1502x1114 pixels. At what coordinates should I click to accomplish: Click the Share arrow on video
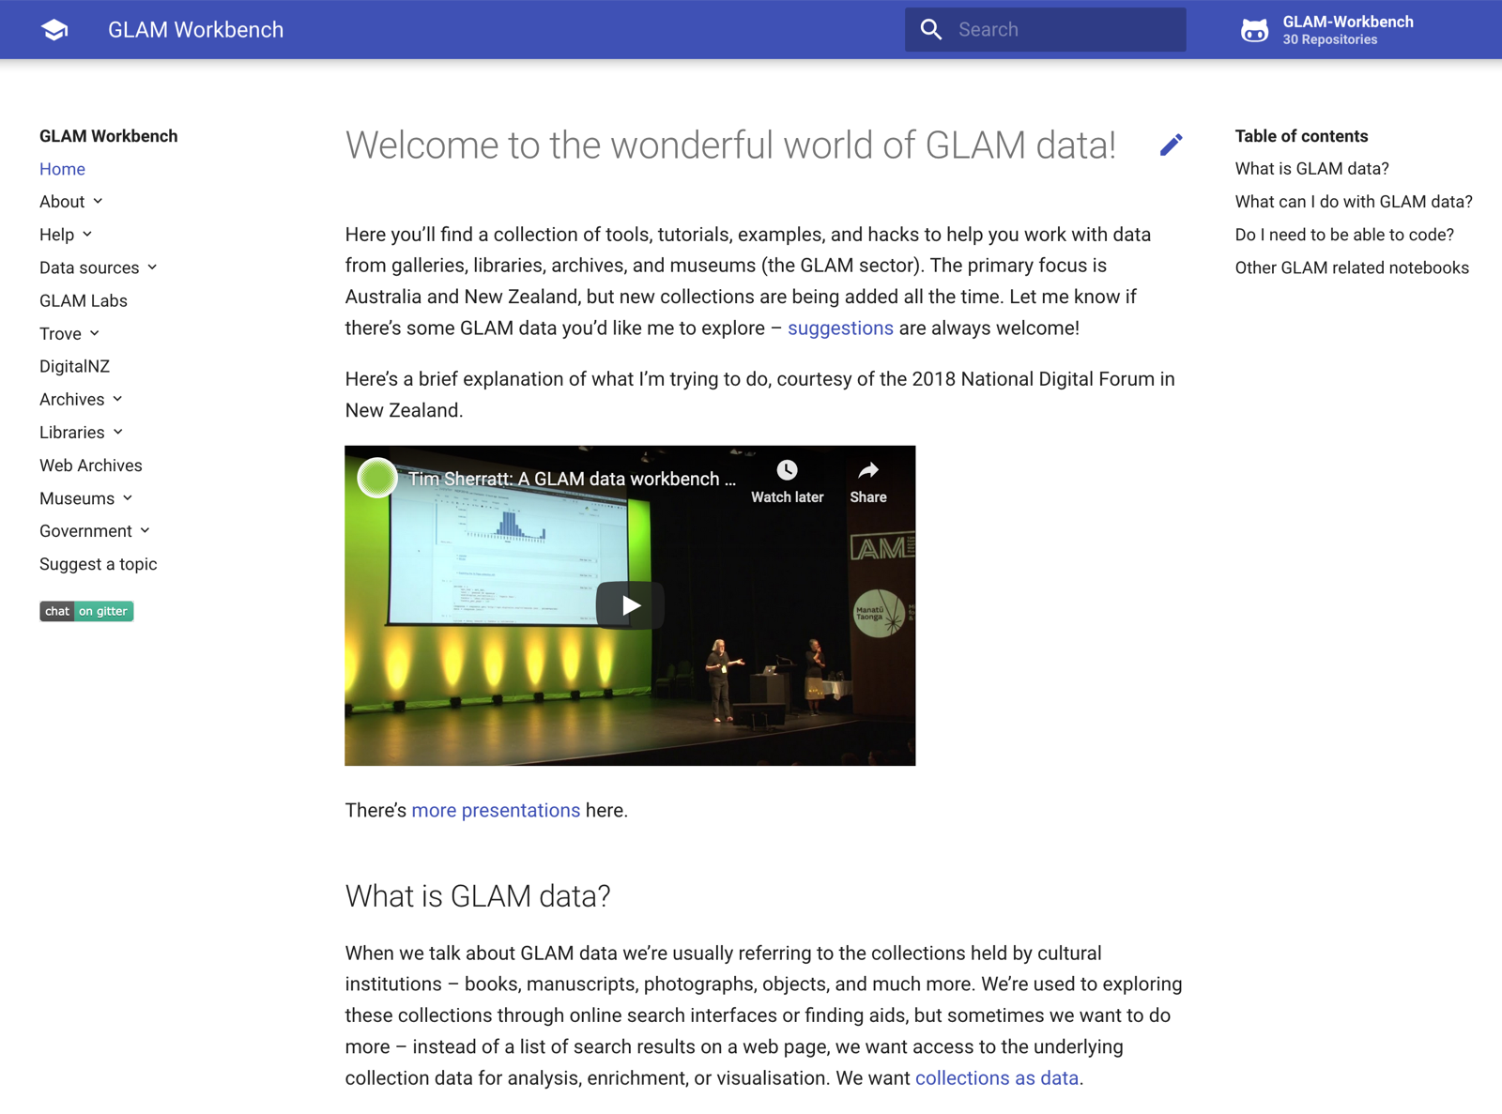[x=868, y=470]
